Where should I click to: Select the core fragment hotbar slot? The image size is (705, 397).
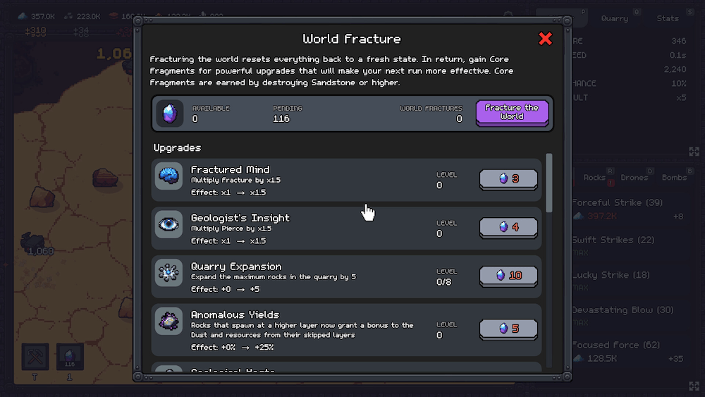(x=70, y=356)
